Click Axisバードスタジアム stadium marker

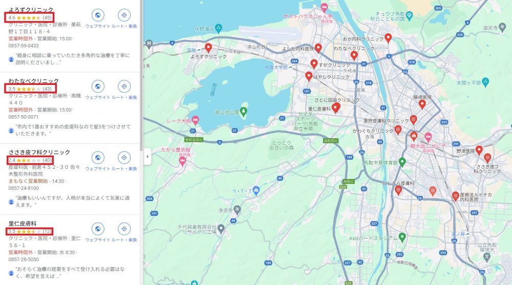click(x=402, y=237)
